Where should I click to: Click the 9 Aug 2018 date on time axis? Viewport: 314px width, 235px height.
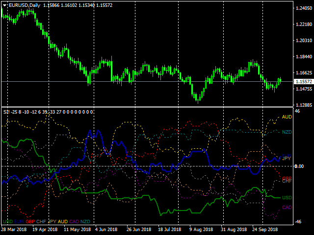coord(202,229)
